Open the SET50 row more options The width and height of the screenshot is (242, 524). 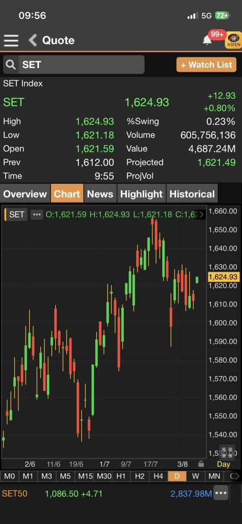pyautogui.click(x=221, y=493)
